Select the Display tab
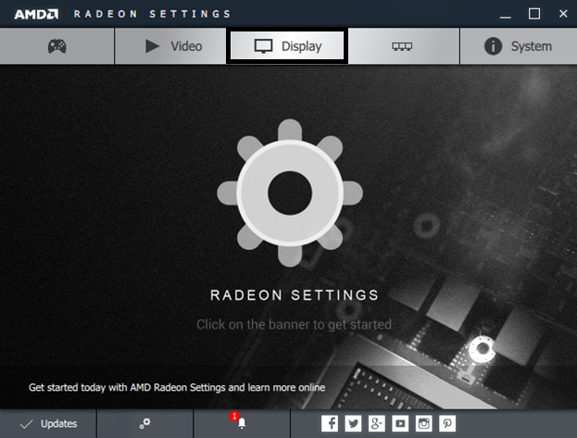577x438 pixels. point(287,46)
